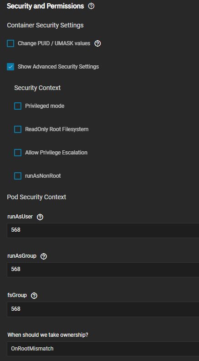Select the fsGroup value field

(103, 309)
